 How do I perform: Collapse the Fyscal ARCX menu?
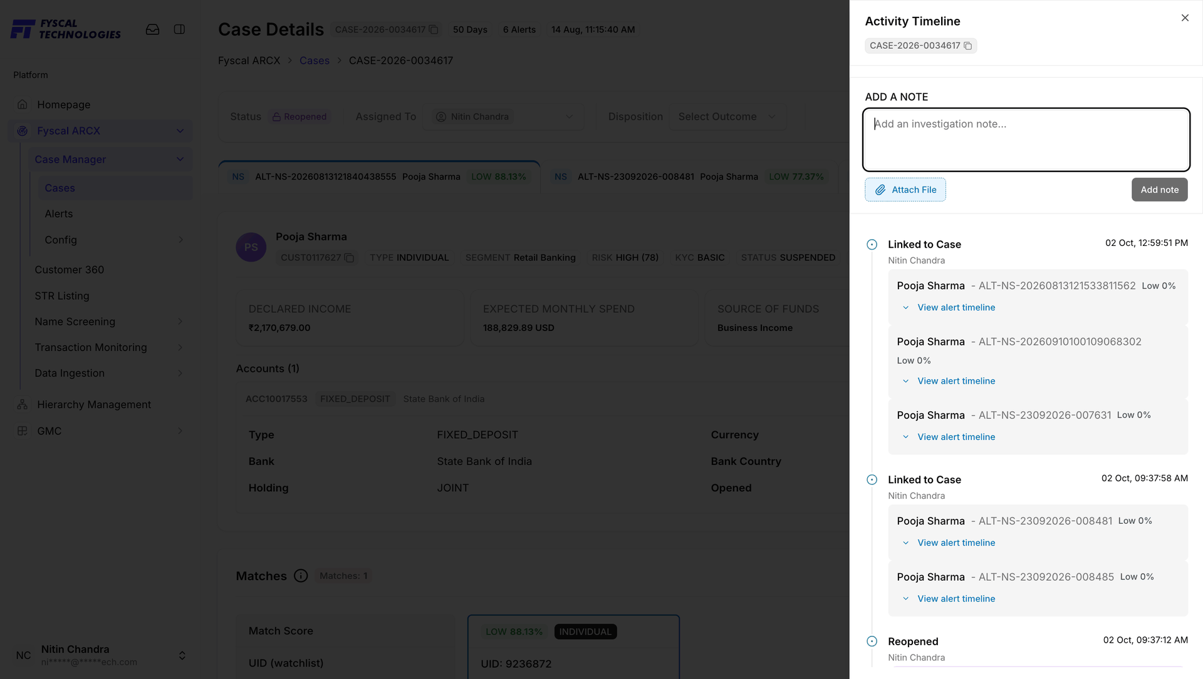tap(100, 131)
